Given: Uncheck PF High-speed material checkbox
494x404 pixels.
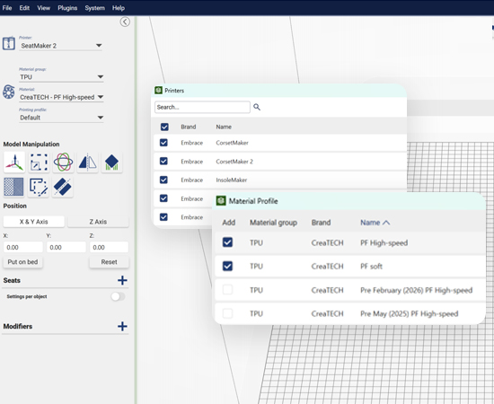Looking at the screenshot, I should click(227, 242).
